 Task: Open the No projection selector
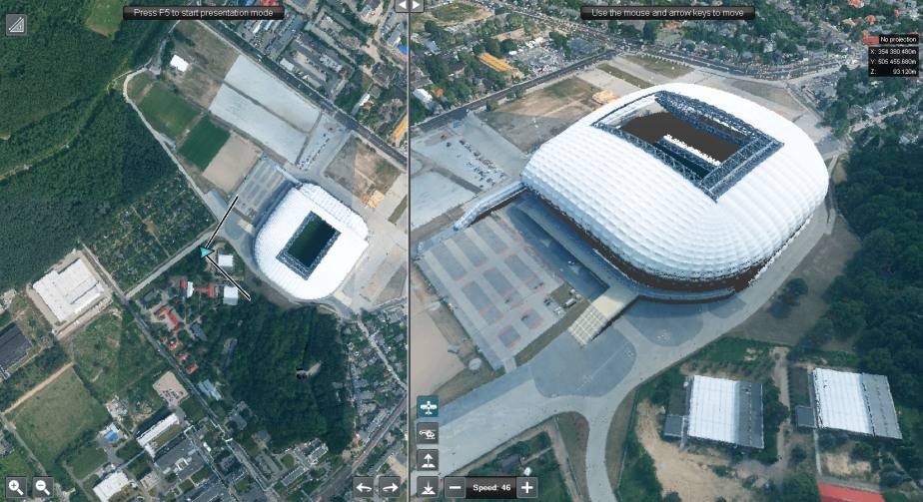[x=898, y=39]
